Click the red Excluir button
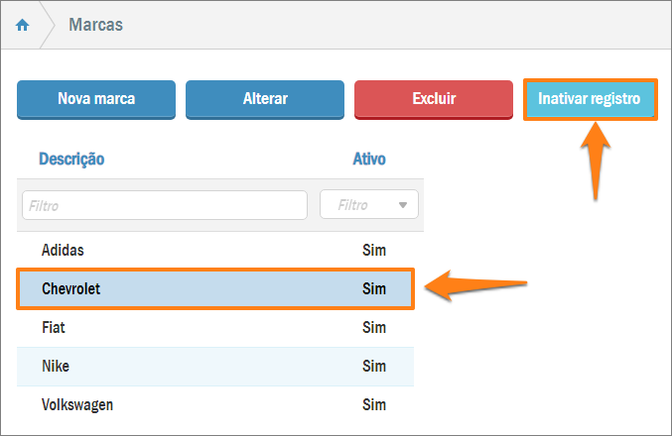The height and width of the screenshot is (436, 672). [434, 99]
